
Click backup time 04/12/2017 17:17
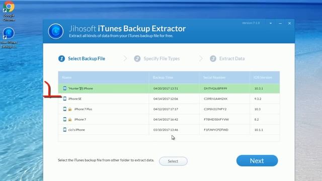166,109
